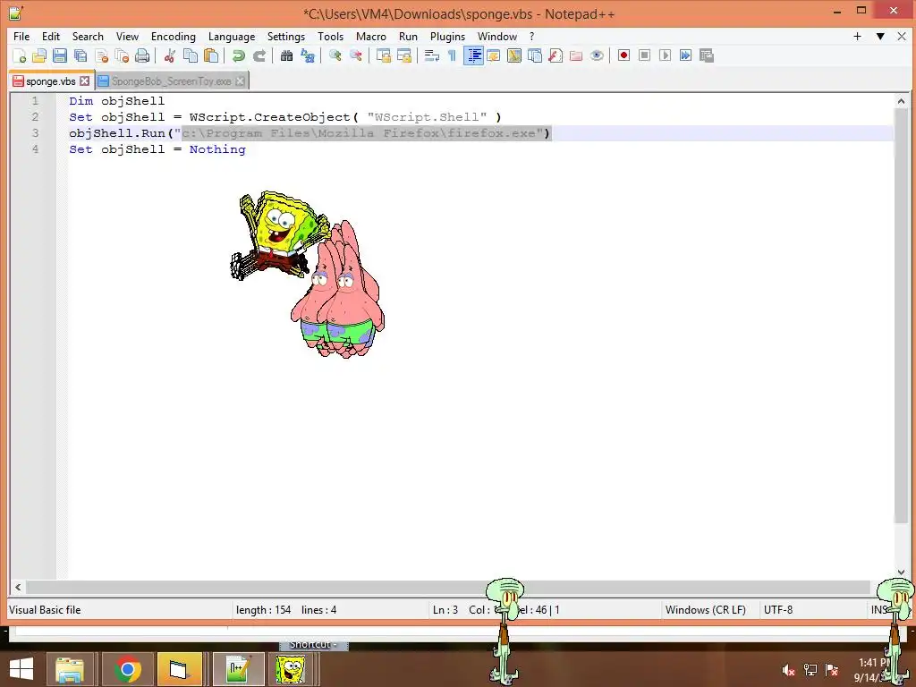Viewport: 916px width, 687px height.
Task: Click the Playback macro icon
Action: click(x=665, y=55)
